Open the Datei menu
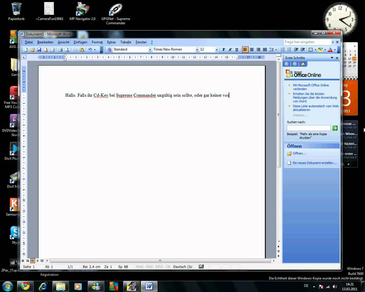 pos(29,42)
